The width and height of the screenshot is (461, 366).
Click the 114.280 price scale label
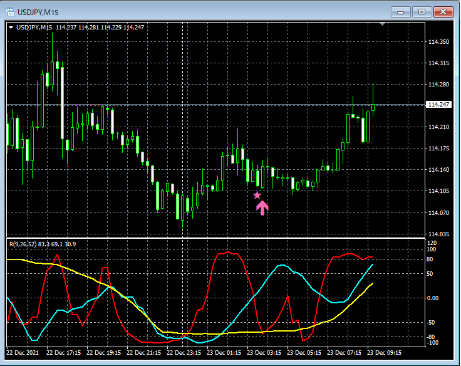438,85
